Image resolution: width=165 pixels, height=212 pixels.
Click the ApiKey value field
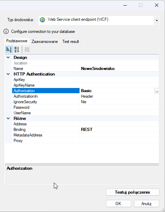tap(119, 80)
